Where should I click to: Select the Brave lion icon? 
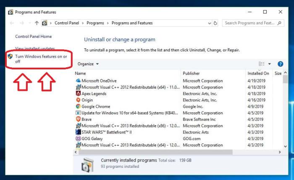pyautogui.click(x=78, y=119)
